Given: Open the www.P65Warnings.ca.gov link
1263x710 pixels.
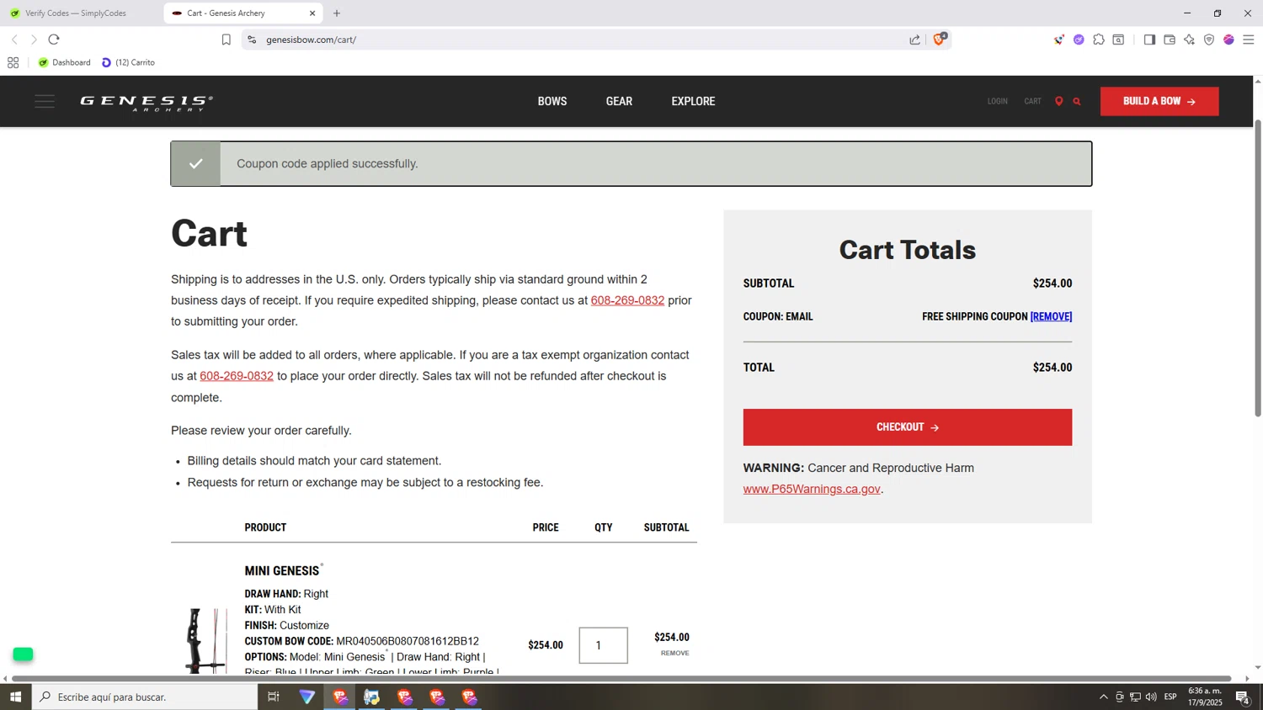Looking at the screenshot, I should [x=812, y=489].
